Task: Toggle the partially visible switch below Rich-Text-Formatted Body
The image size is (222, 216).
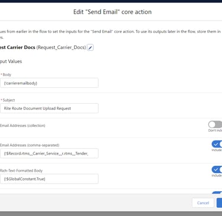Action: click(217, 192)
